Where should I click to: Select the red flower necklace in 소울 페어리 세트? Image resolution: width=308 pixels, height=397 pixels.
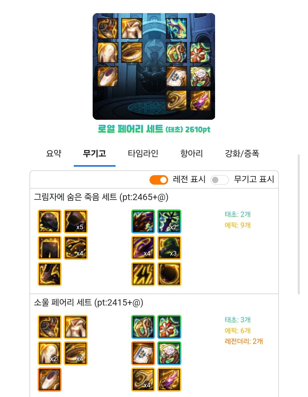pos(169,327)
